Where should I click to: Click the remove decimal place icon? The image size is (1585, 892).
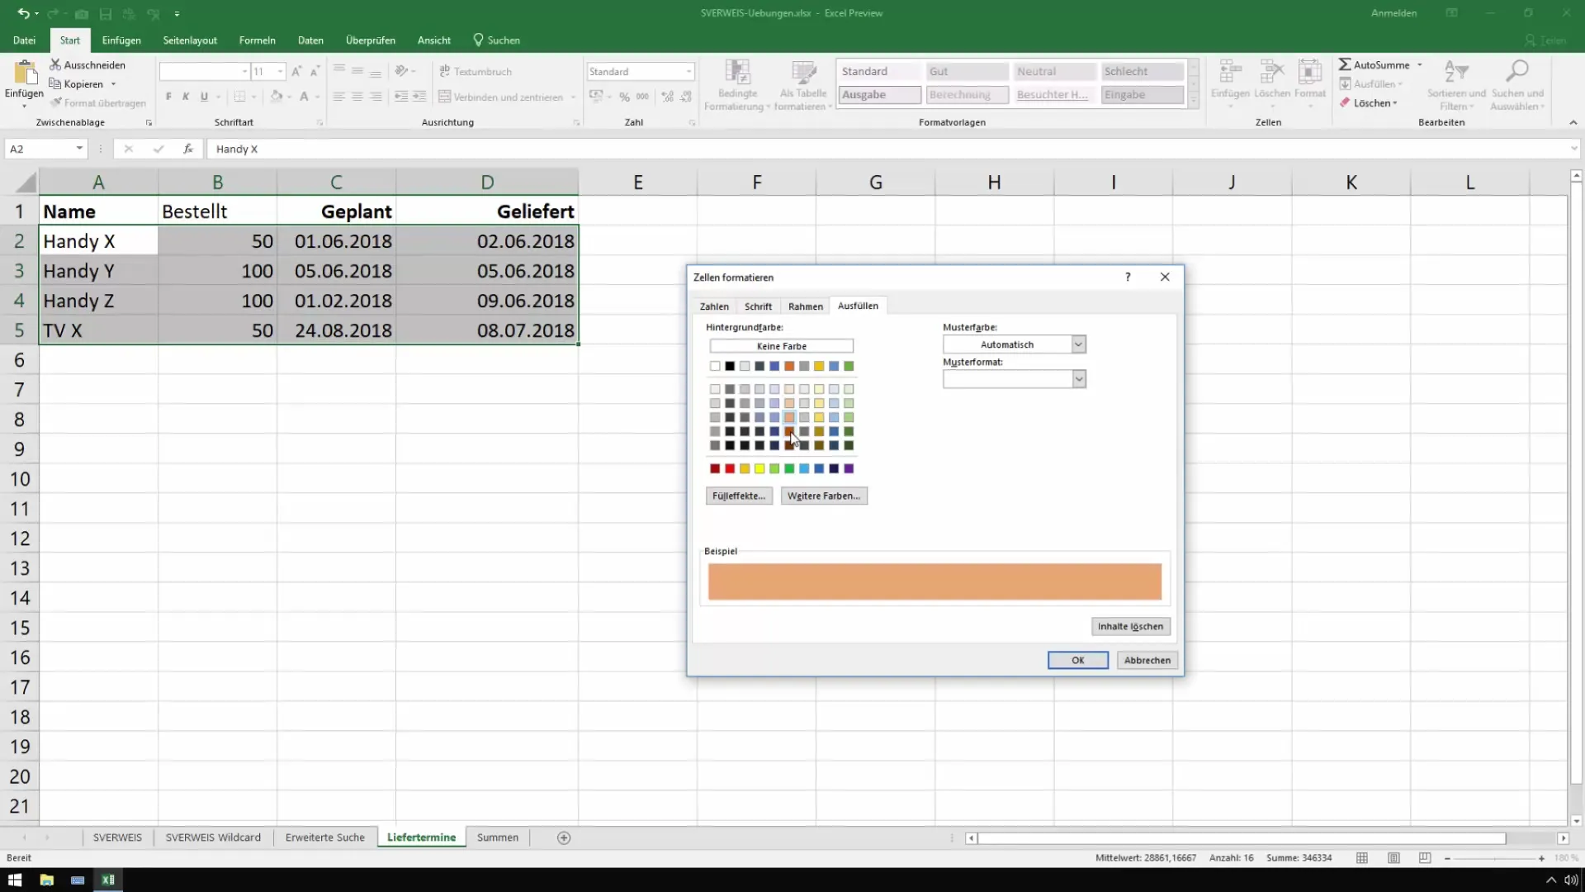686,97
